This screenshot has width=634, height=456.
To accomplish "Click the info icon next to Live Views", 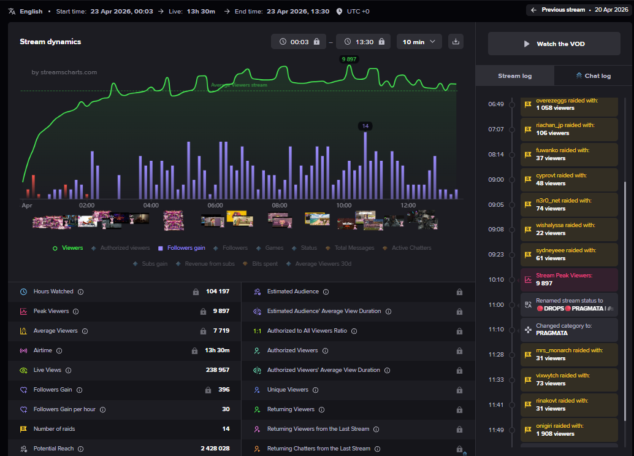I will (68, 370).
